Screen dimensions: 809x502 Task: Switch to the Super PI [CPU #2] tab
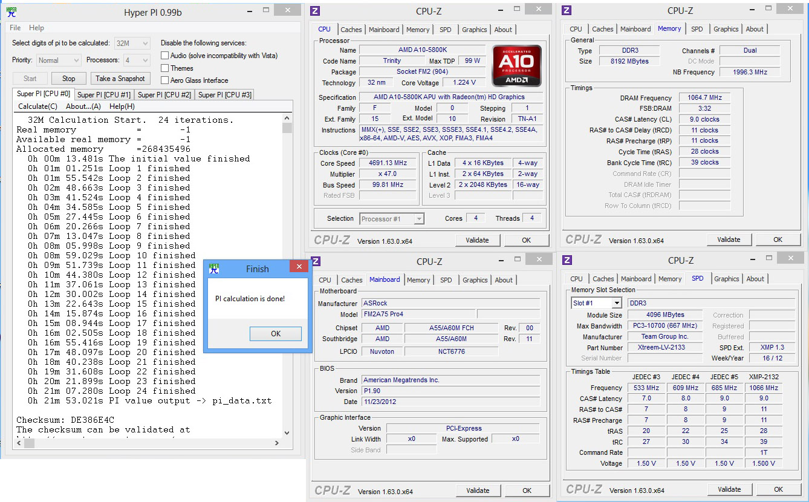(164, 95)
